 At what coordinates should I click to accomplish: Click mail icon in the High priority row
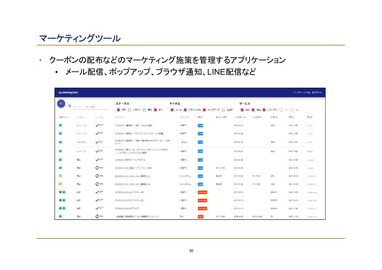coord(60,216)
